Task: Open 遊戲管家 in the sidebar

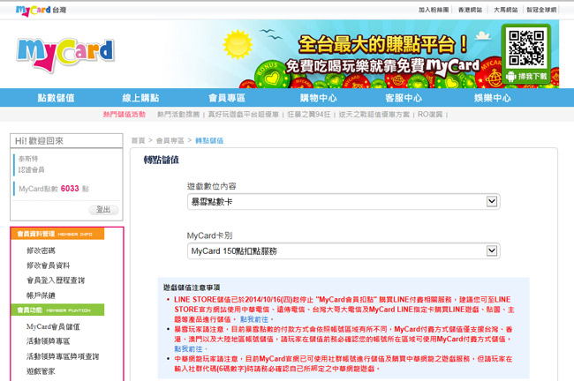Action: [41, 371]
